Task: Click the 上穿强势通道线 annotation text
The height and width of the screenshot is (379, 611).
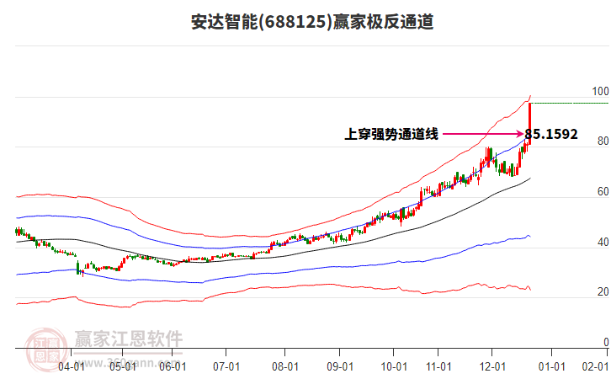Action: 391,134
